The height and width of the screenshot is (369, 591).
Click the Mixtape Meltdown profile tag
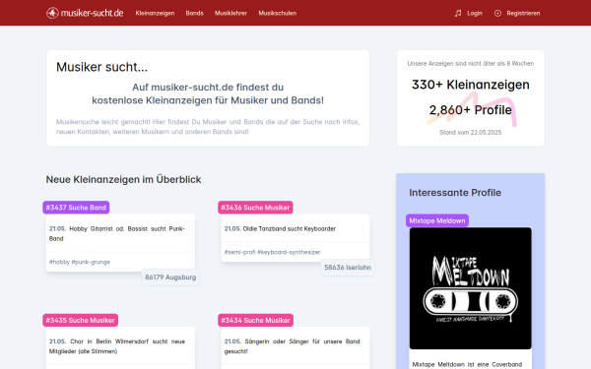click(437, 220)
